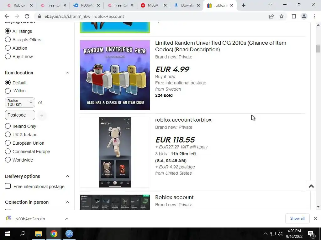Switch to the N00bAc tab

tap(87, 6)
